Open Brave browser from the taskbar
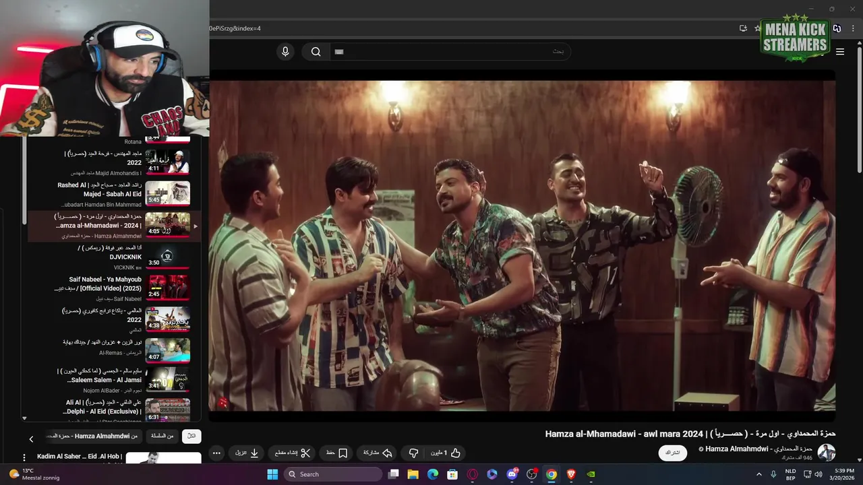Screen dimensions: 863x485 (572, 474)
